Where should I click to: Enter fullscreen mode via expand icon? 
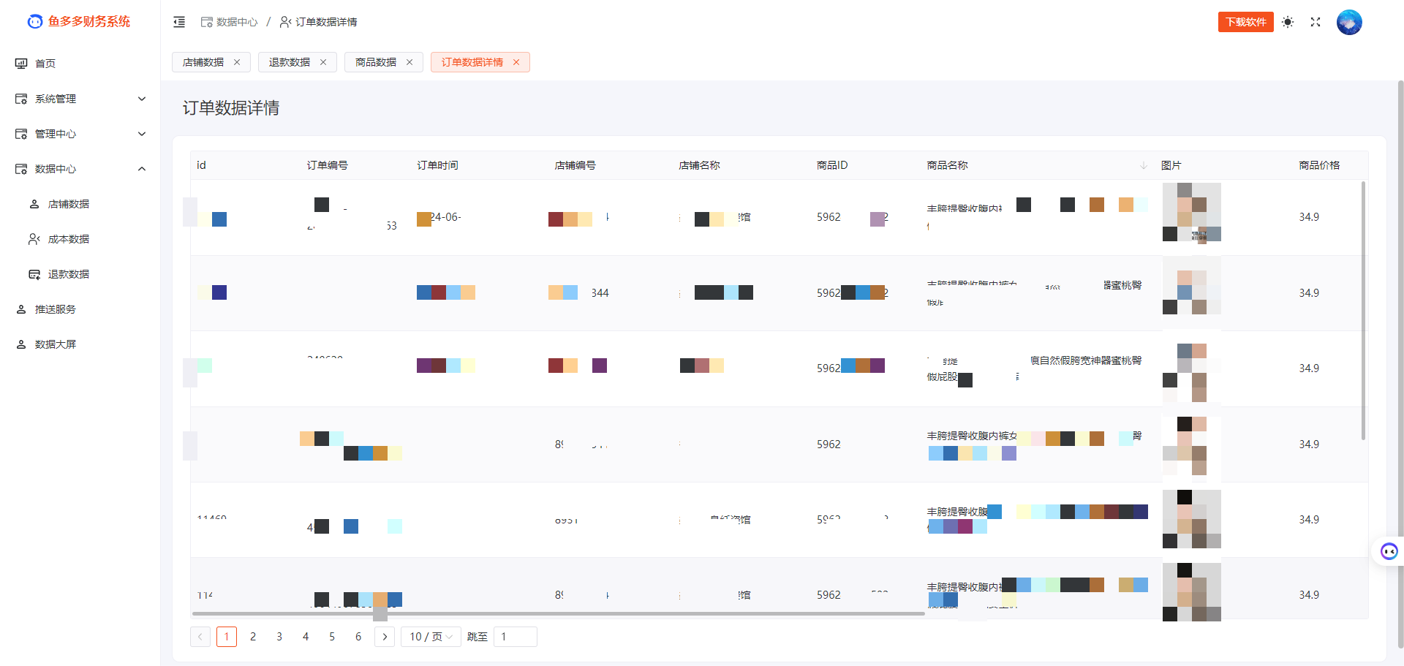click(x=1316, y=22)
